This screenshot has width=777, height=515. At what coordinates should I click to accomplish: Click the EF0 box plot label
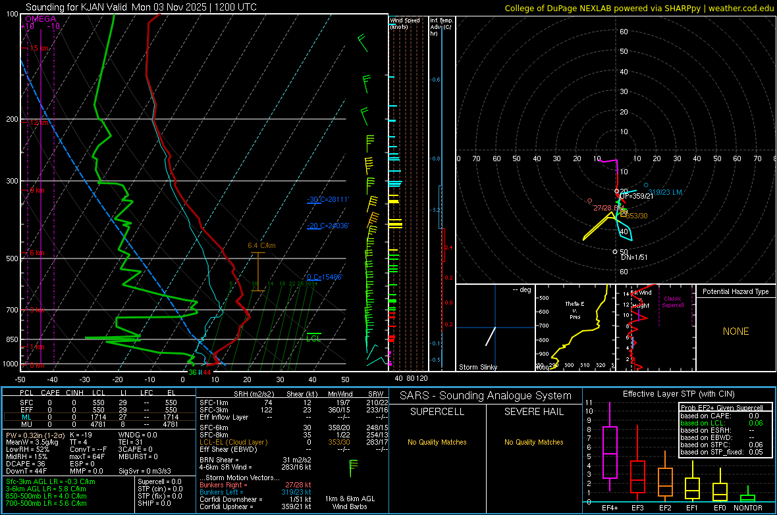[720, 508]
